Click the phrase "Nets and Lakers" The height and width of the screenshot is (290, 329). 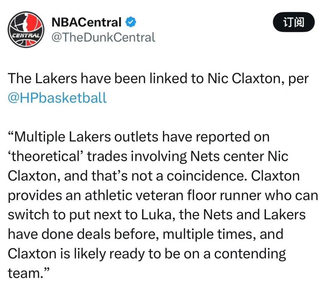click(254, 215)
